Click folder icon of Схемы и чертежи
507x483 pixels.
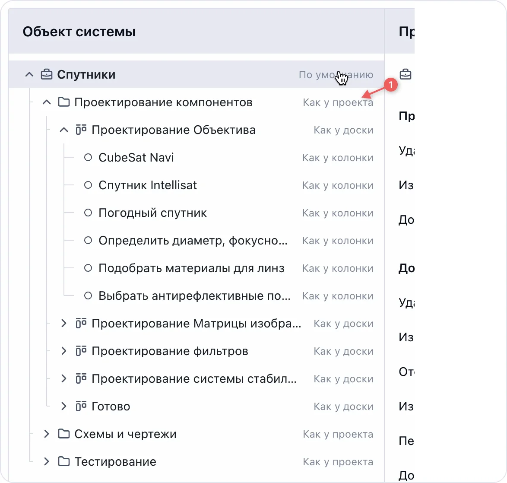pos(64,434)
